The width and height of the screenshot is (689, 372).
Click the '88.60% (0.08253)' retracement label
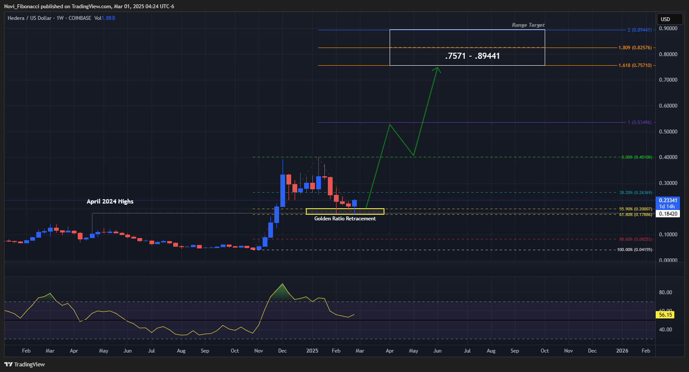[636, 239]
